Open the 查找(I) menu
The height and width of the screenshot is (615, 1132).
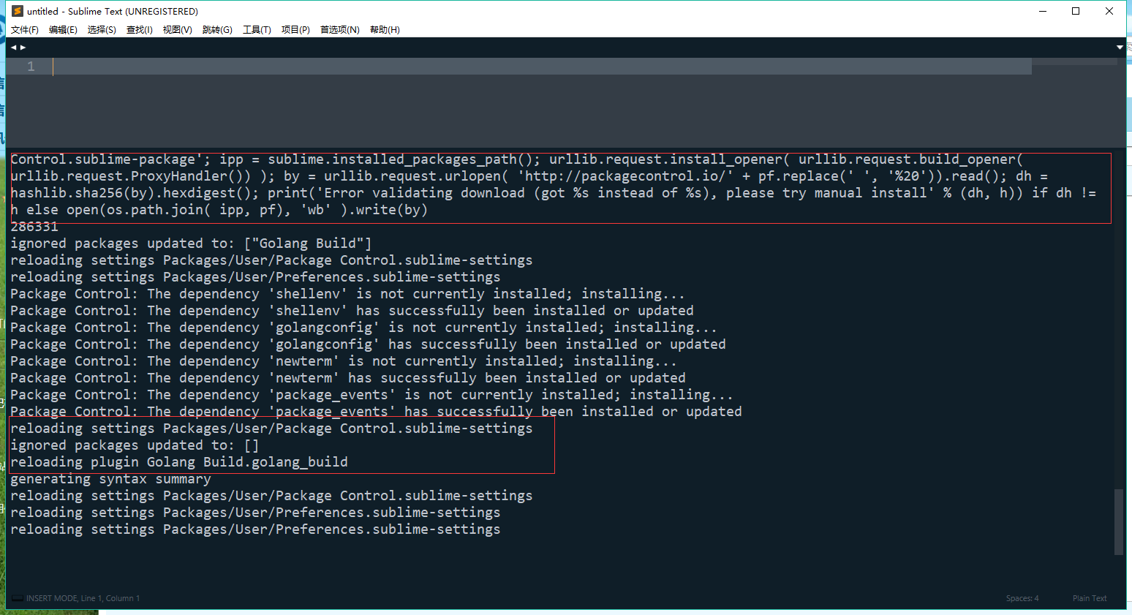140,30
